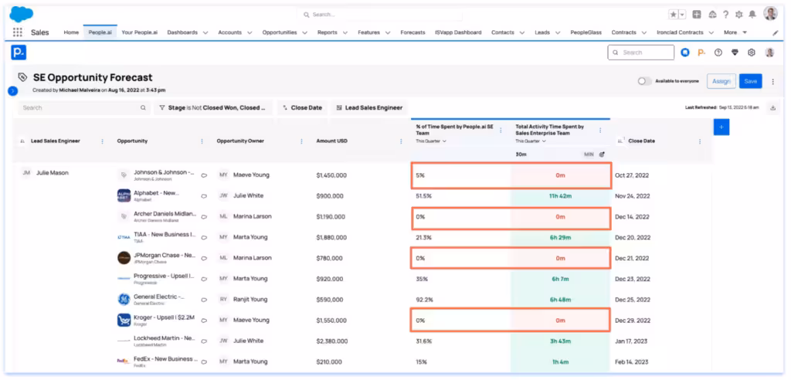Open Salesforce Setup gear icon
The height and width of the screenshot is (380, 791).
pyautogui.click(x=739, y=15)
